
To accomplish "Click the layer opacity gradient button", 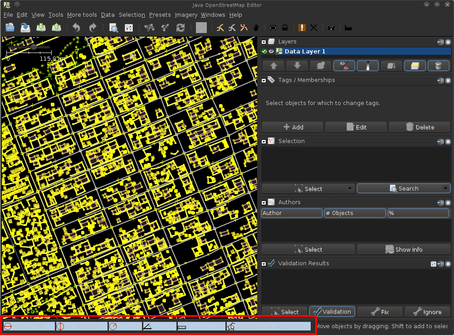I will [368, 66].
